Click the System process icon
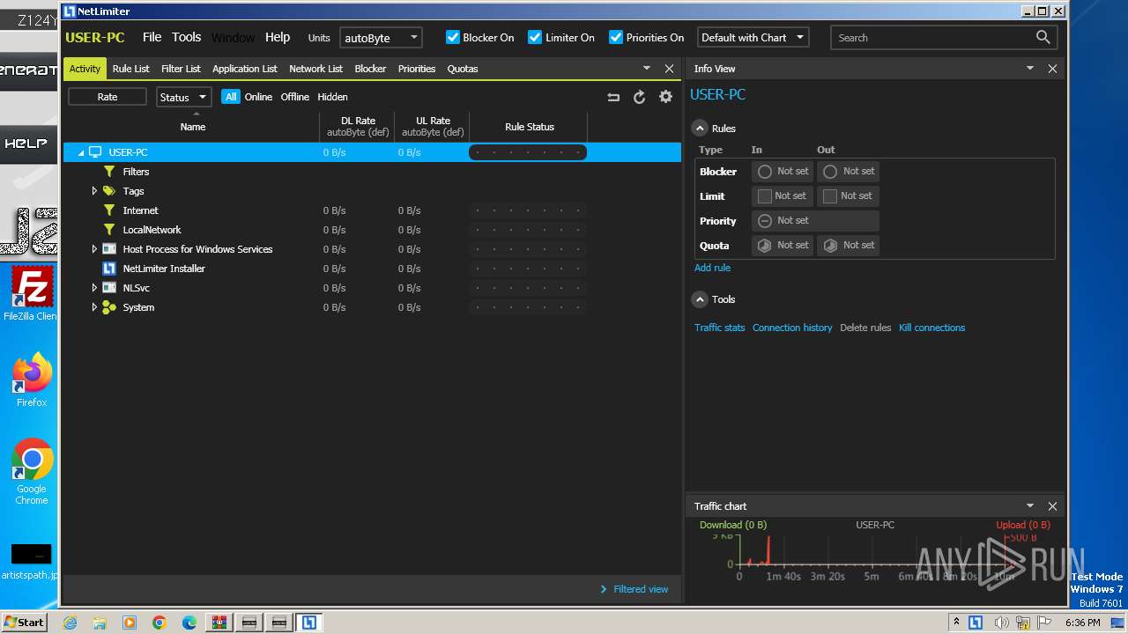The width and height of the screenshot is (1128, 634). point(109,307)
